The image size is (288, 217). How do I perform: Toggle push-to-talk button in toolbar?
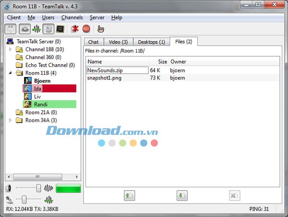23,29
